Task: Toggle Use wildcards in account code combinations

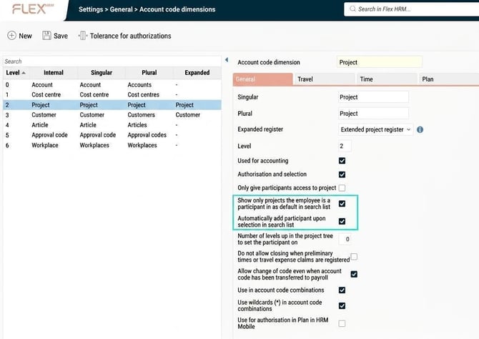Action: point(342,305)
